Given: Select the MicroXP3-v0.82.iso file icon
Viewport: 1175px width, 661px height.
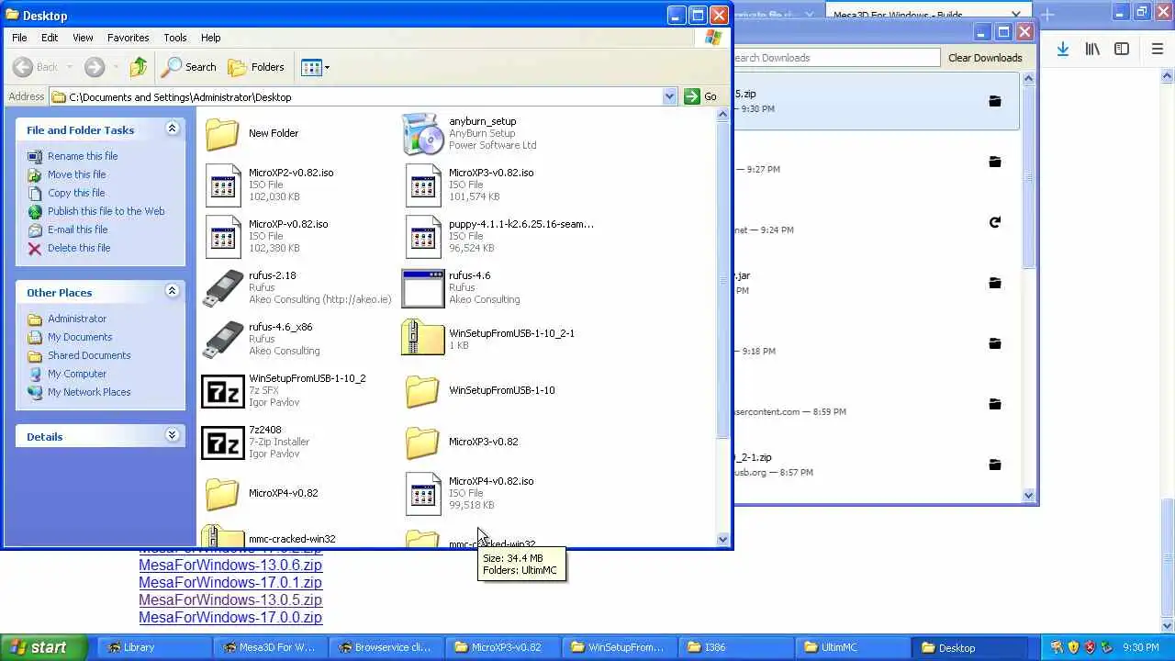Looking at the screenshot, I should pos(423,185).
